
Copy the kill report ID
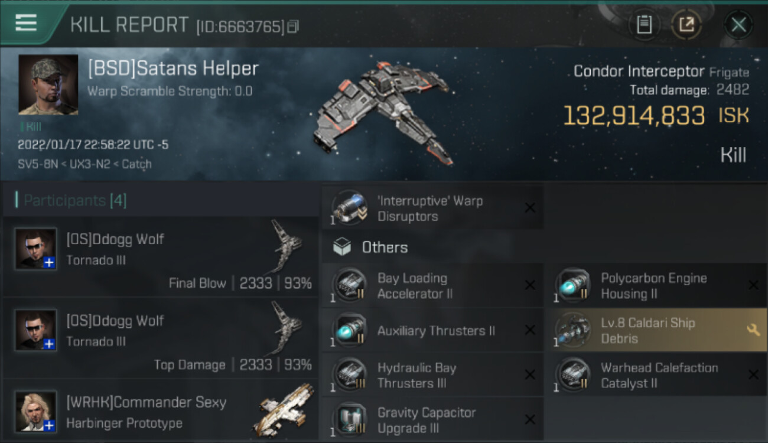(293, 27)
